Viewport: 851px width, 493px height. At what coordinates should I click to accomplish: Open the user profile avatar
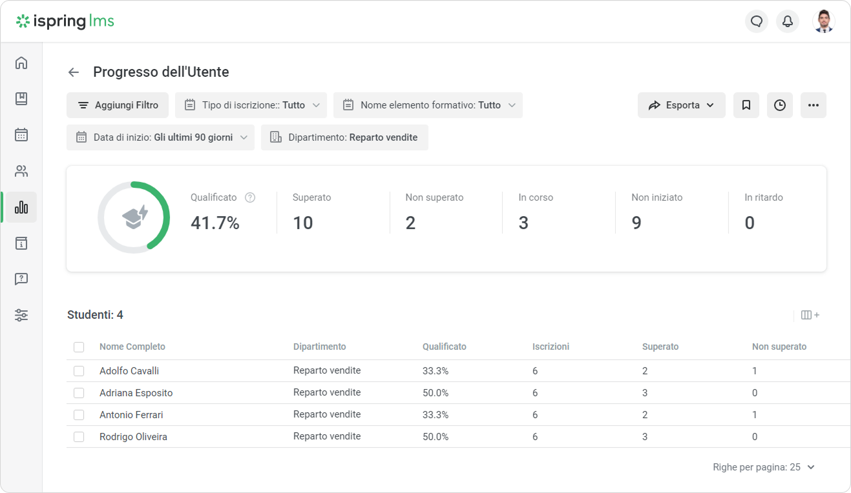tap(823, 21)
